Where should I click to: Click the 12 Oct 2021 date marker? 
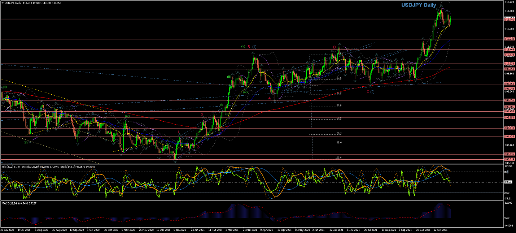(441, 230)
